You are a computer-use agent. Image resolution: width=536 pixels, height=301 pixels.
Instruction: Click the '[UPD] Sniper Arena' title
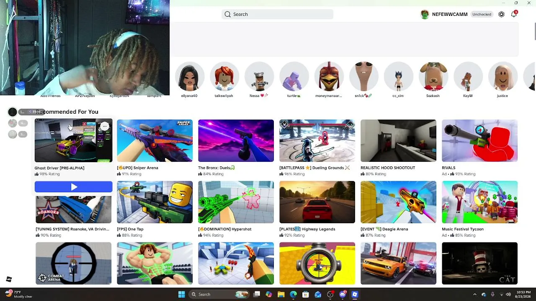coord(137,168)
